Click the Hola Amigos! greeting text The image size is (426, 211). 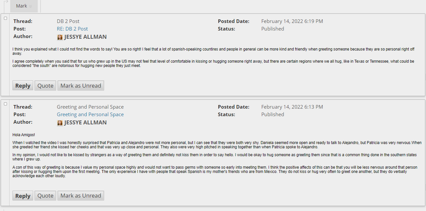24,135
